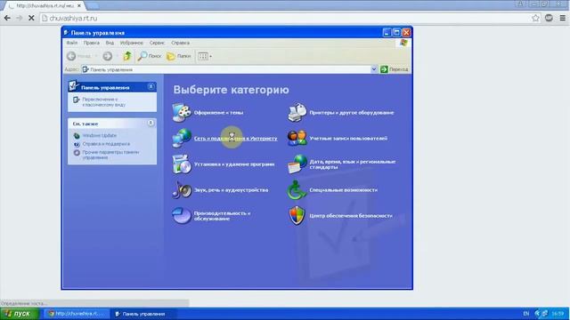Collapse the Control Panel side pane section
This screenshot has width=570, height=320.
tap(151, 87)
